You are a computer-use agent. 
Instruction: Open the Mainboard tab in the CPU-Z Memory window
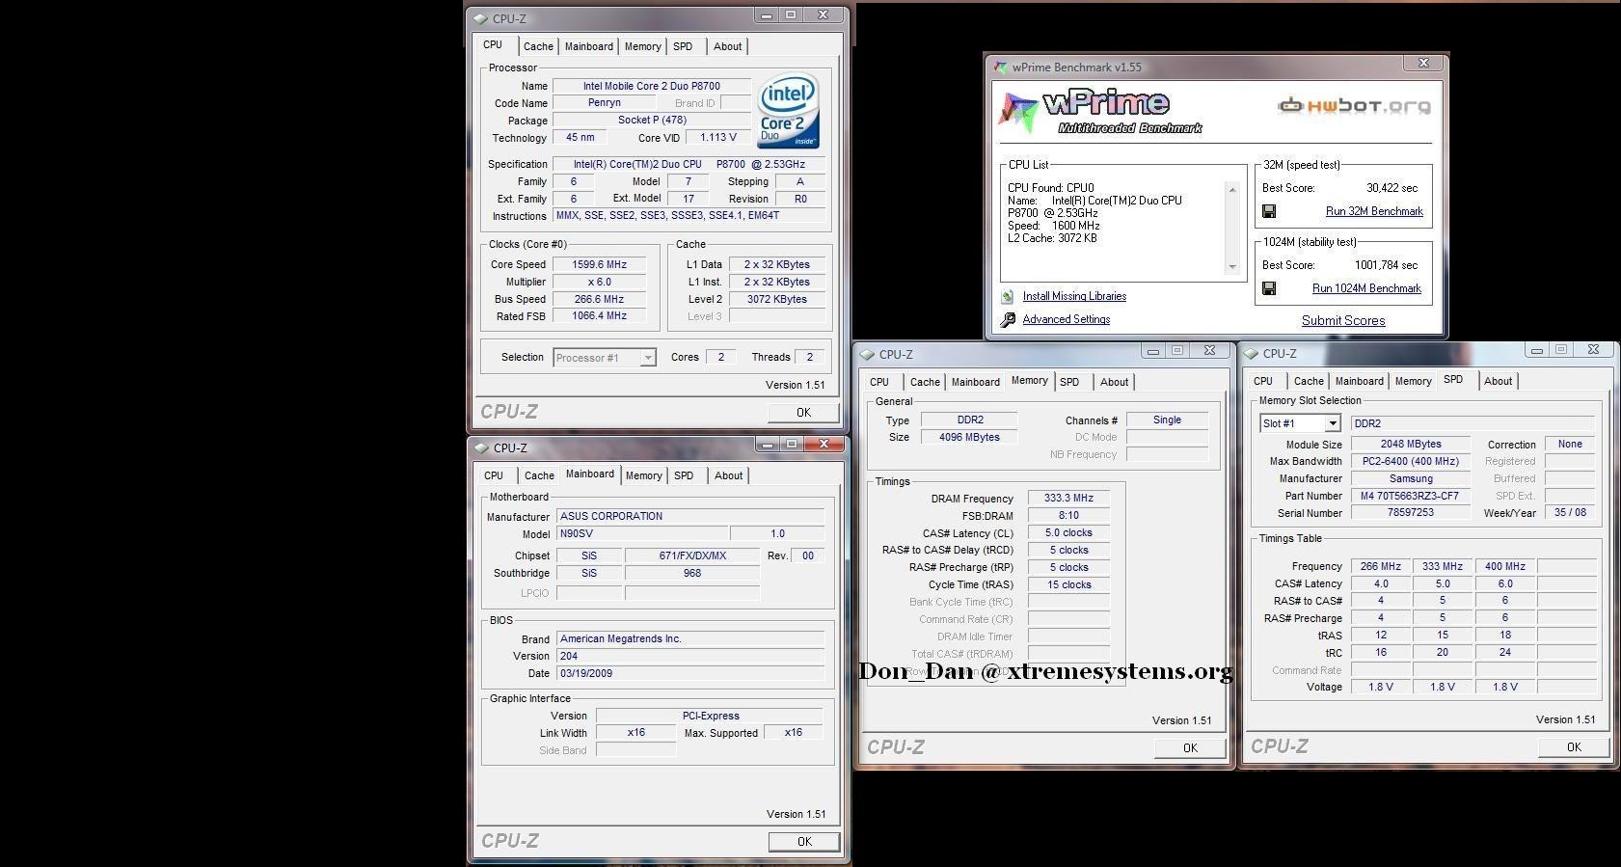[975, 382]
